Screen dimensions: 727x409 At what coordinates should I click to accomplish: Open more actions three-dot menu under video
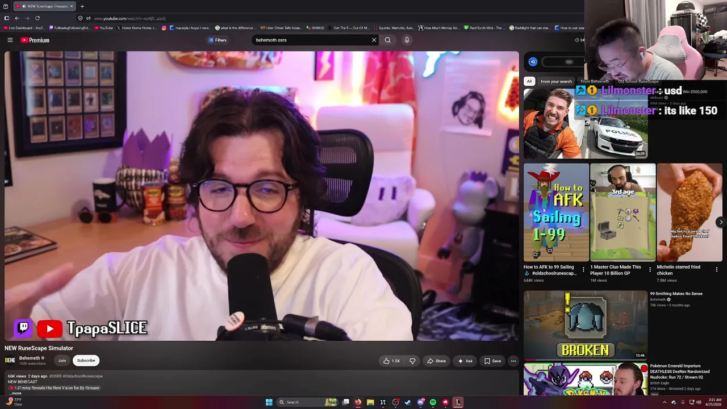click(x=513, y=361)
